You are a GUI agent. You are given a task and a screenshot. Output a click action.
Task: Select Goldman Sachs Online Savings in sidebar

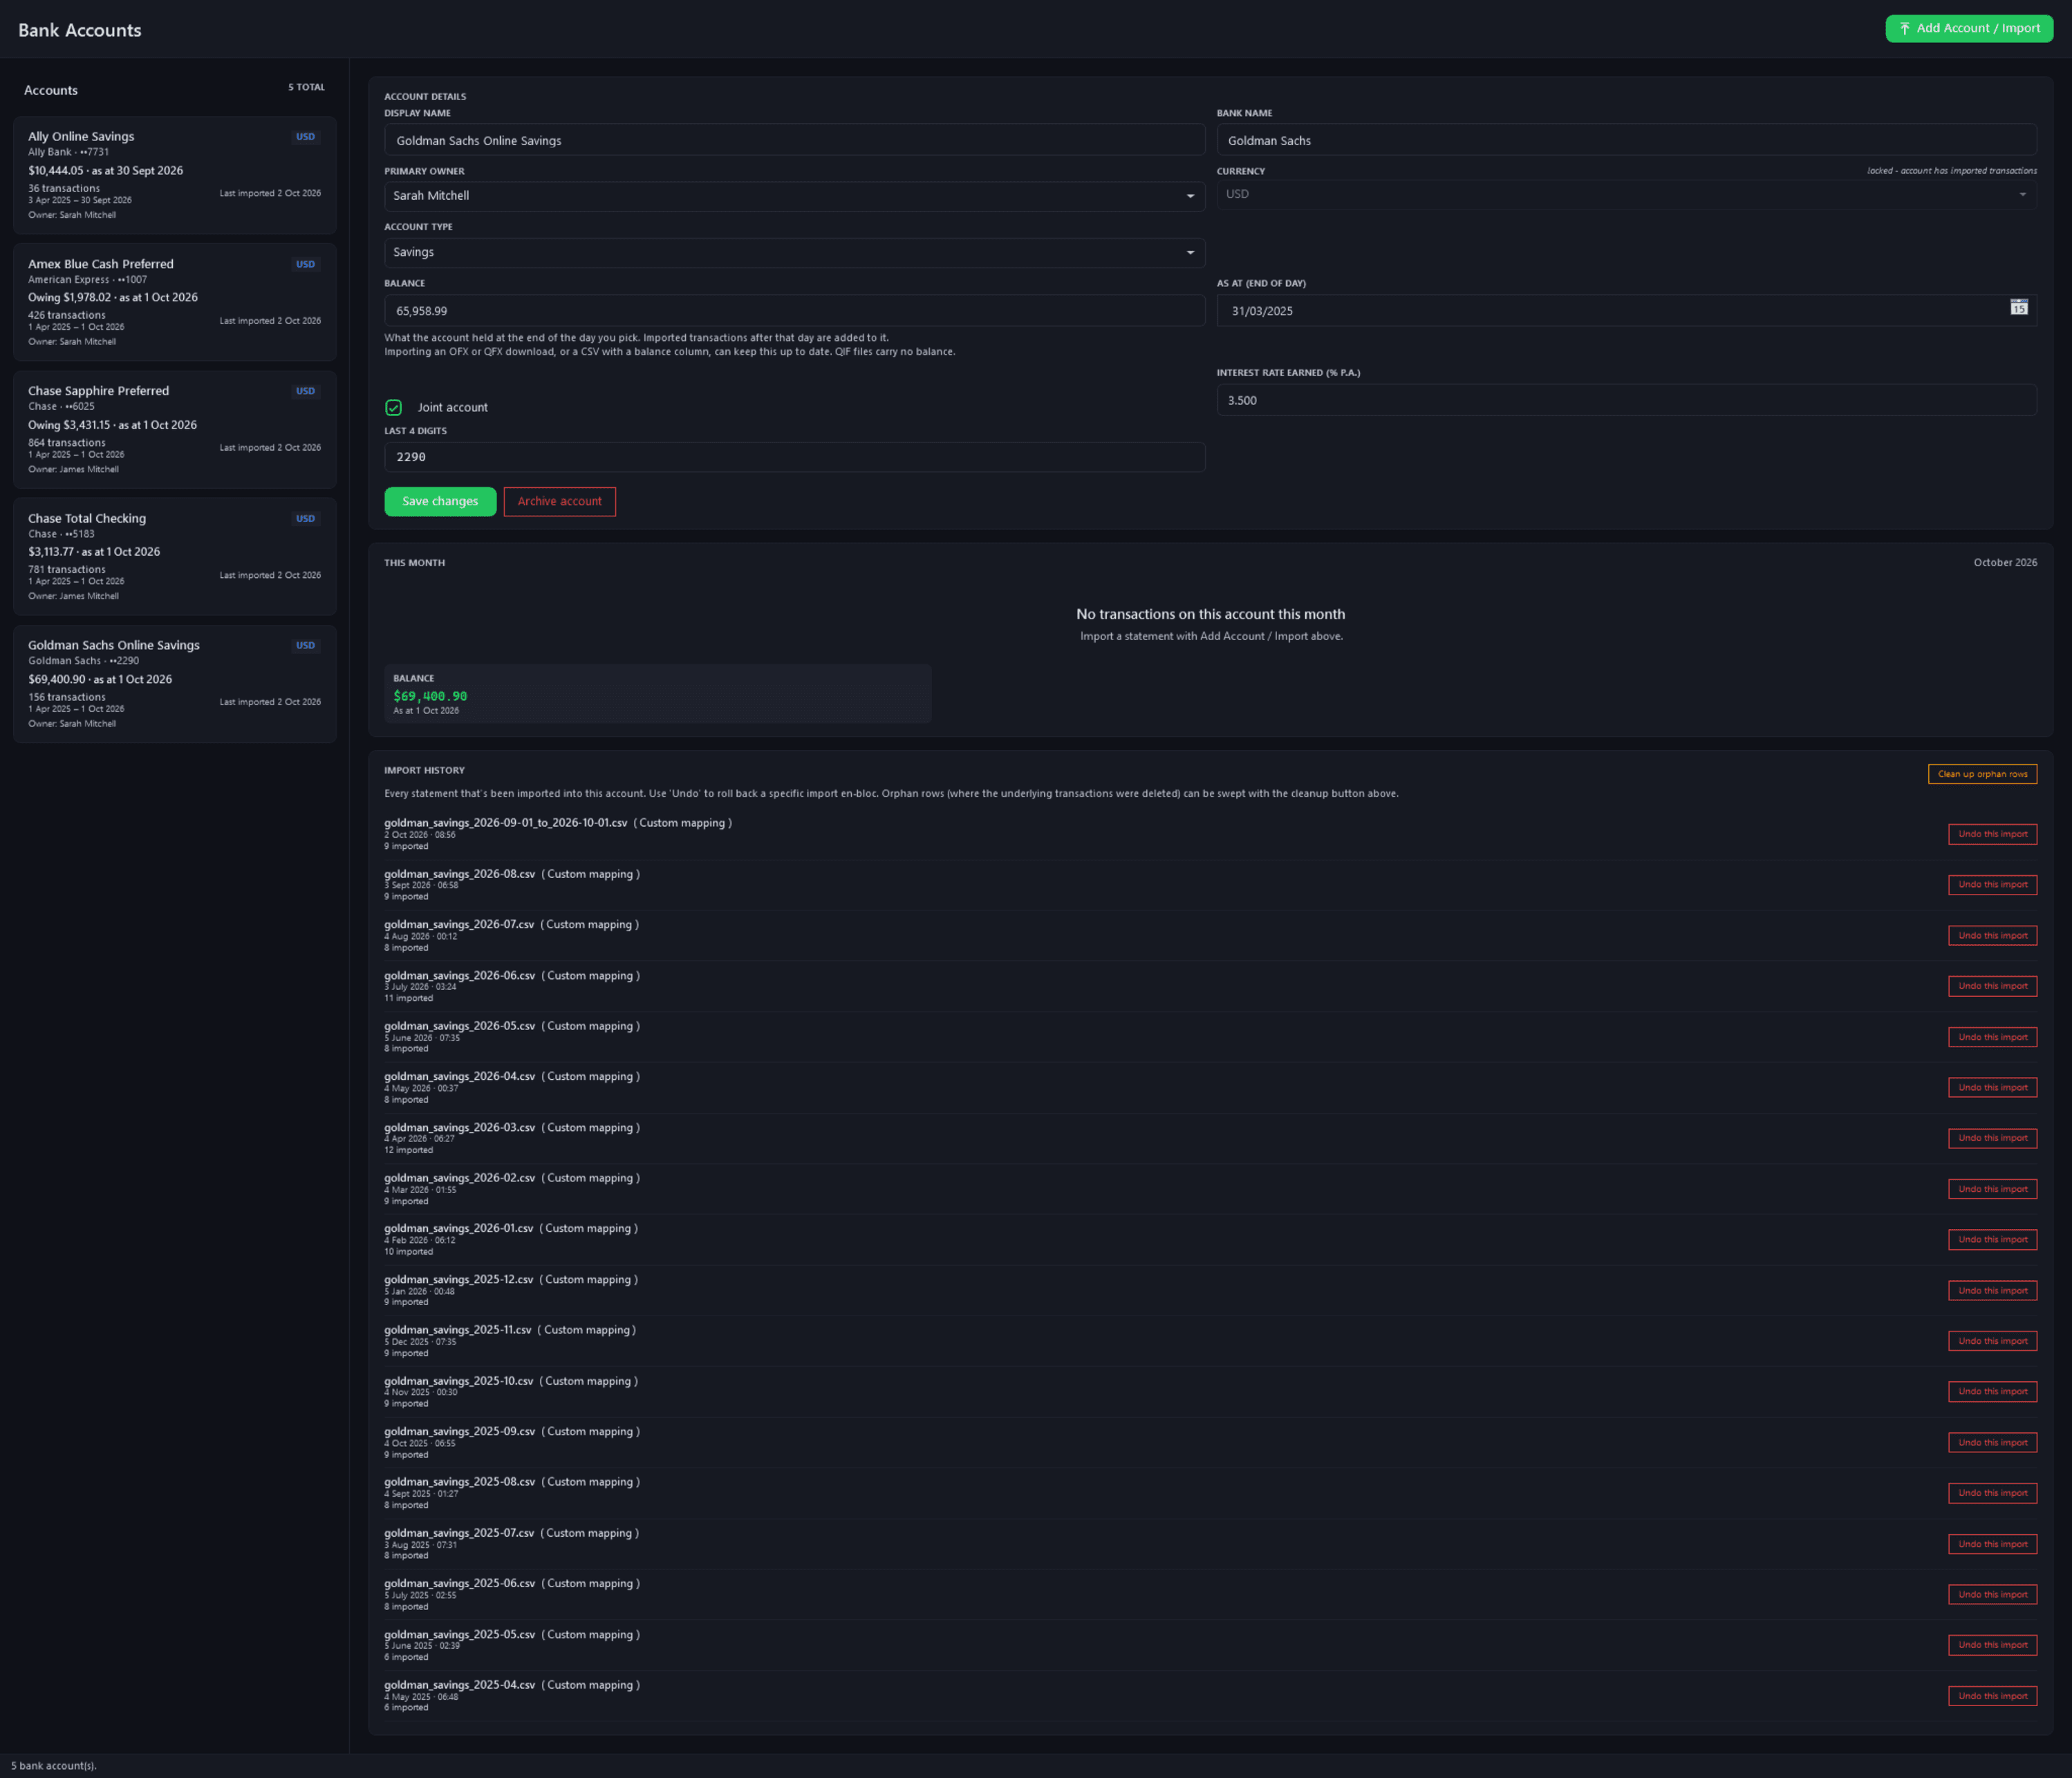click(x=175, y=684)
